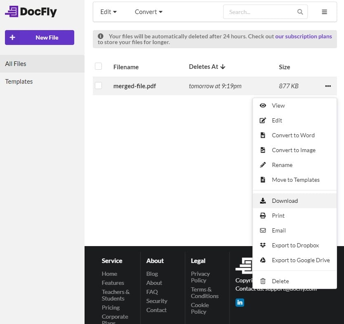The image size is (344, 324).
Task: Select Export to Dropbox
Action: (295, 245)
